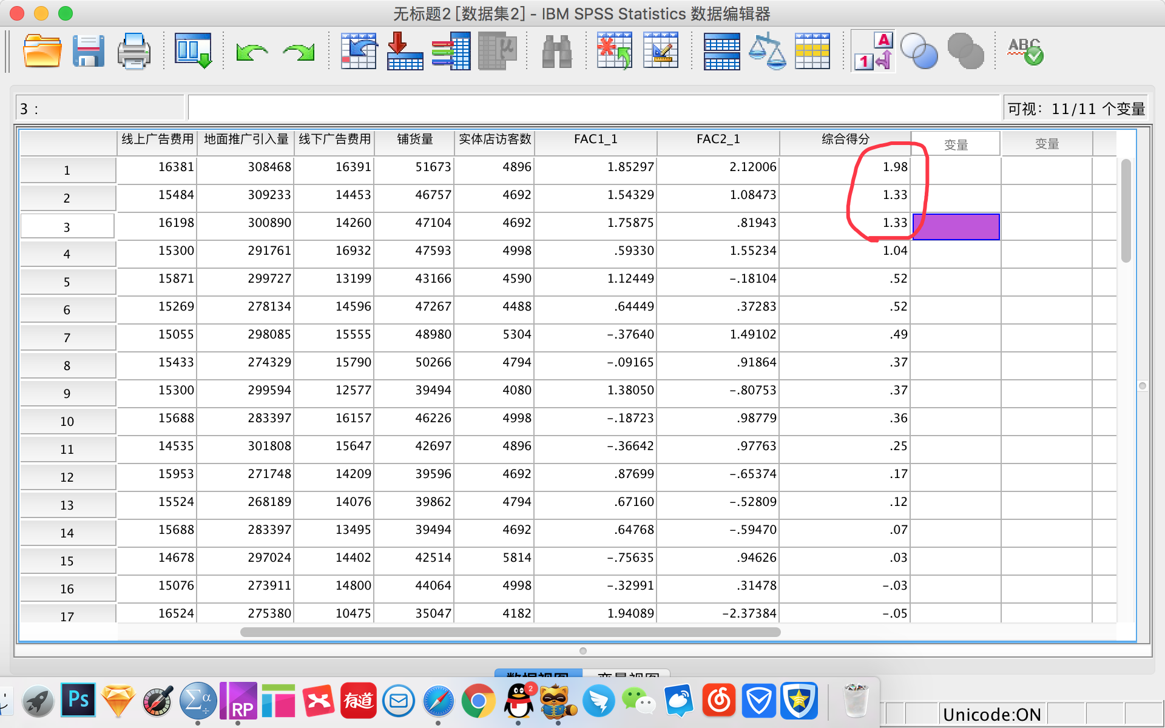This screenshot has height=728, width=1165.
Task: Select the 综合得分 column header
Action: pos(845,140)
